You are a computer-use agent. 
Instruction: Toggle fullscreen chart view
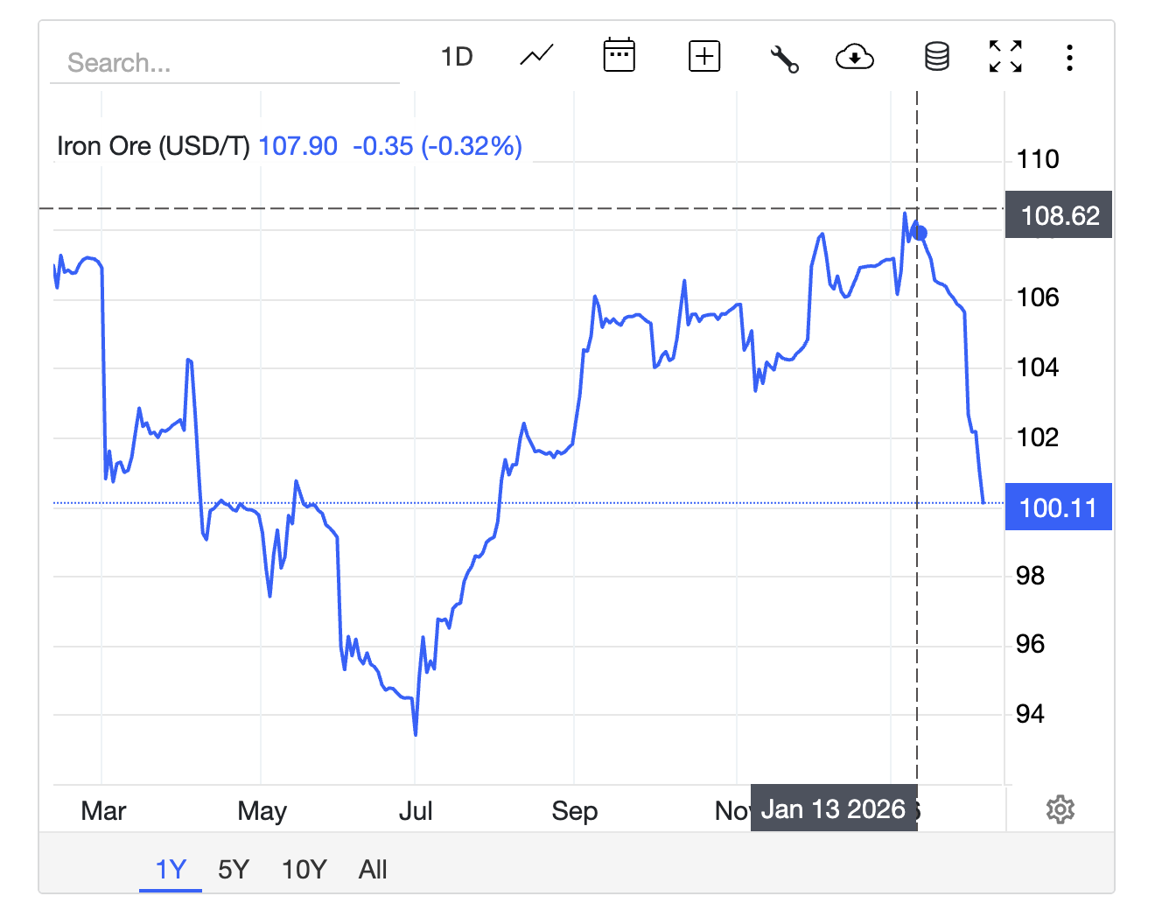(1005, 57)
